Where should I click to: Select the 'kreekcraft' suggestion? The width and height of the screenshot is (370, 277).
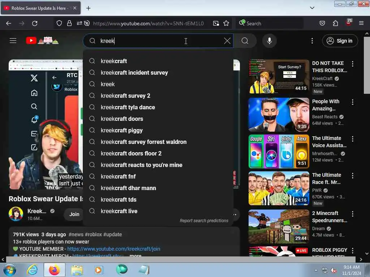click(158, 61)
